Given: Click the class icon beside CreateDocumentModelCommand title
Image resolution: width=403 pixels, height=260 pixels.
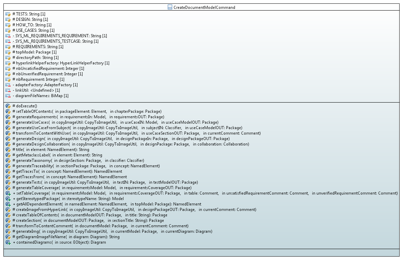Looking at the screenshot, I should coord(170,7).
